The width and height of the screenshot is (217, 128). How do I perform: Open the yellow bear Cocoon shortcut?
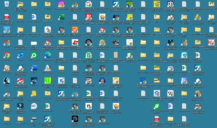coord(129,17)
